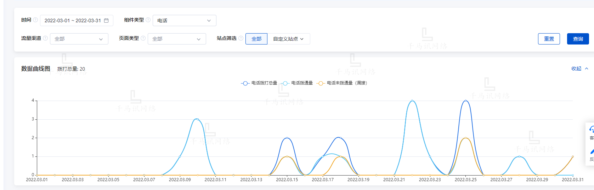Expand the 页面类型 dropdown
This screenshot has height=190, width=594.
(177, 39)
